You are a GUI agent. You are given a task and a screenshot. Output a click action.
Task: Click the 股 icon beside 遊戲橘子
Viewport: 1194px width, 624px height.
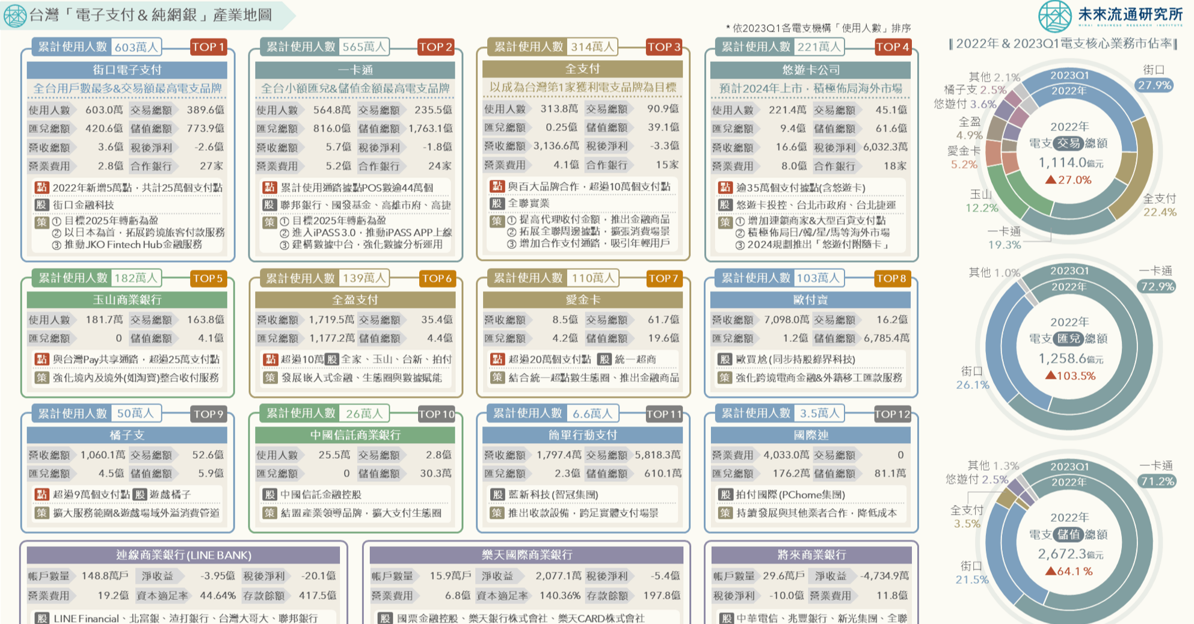tap(140, 494)
